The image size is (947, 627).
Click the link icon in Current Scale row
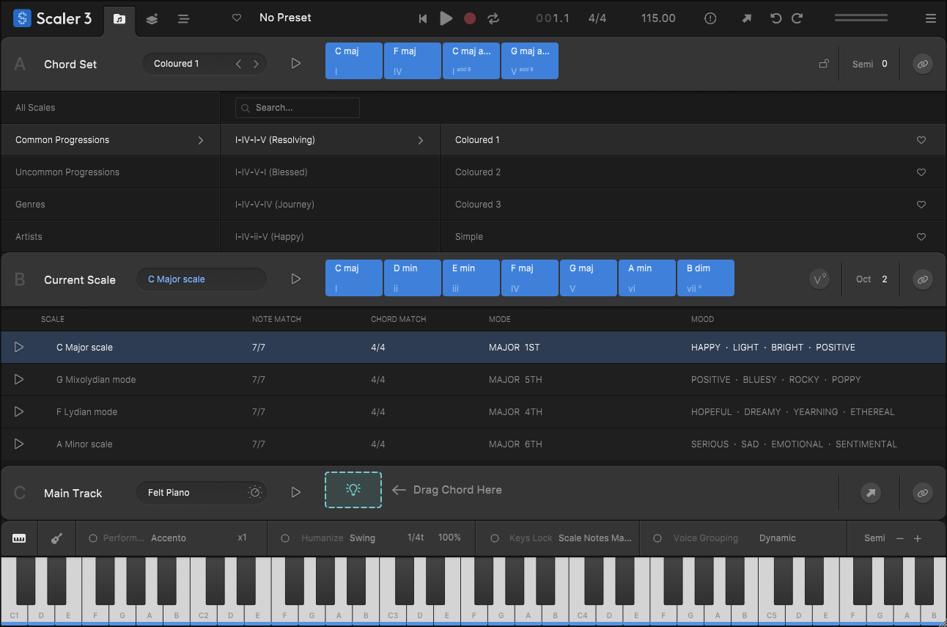coord(923,279)
